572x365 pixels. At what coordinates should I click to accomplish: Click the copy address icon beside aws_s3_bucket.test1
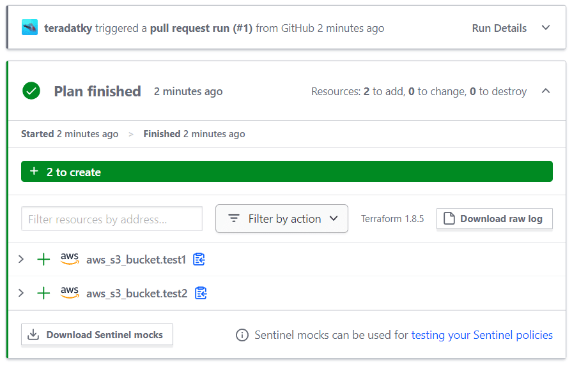tap(199, 259)
